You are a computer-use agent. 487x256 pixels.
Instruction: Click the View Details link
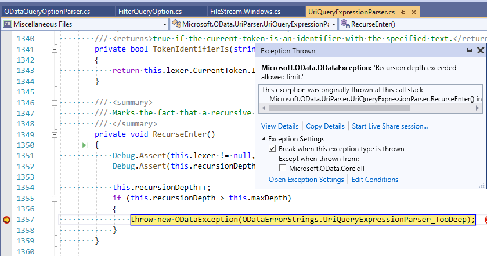coord(280,126)
